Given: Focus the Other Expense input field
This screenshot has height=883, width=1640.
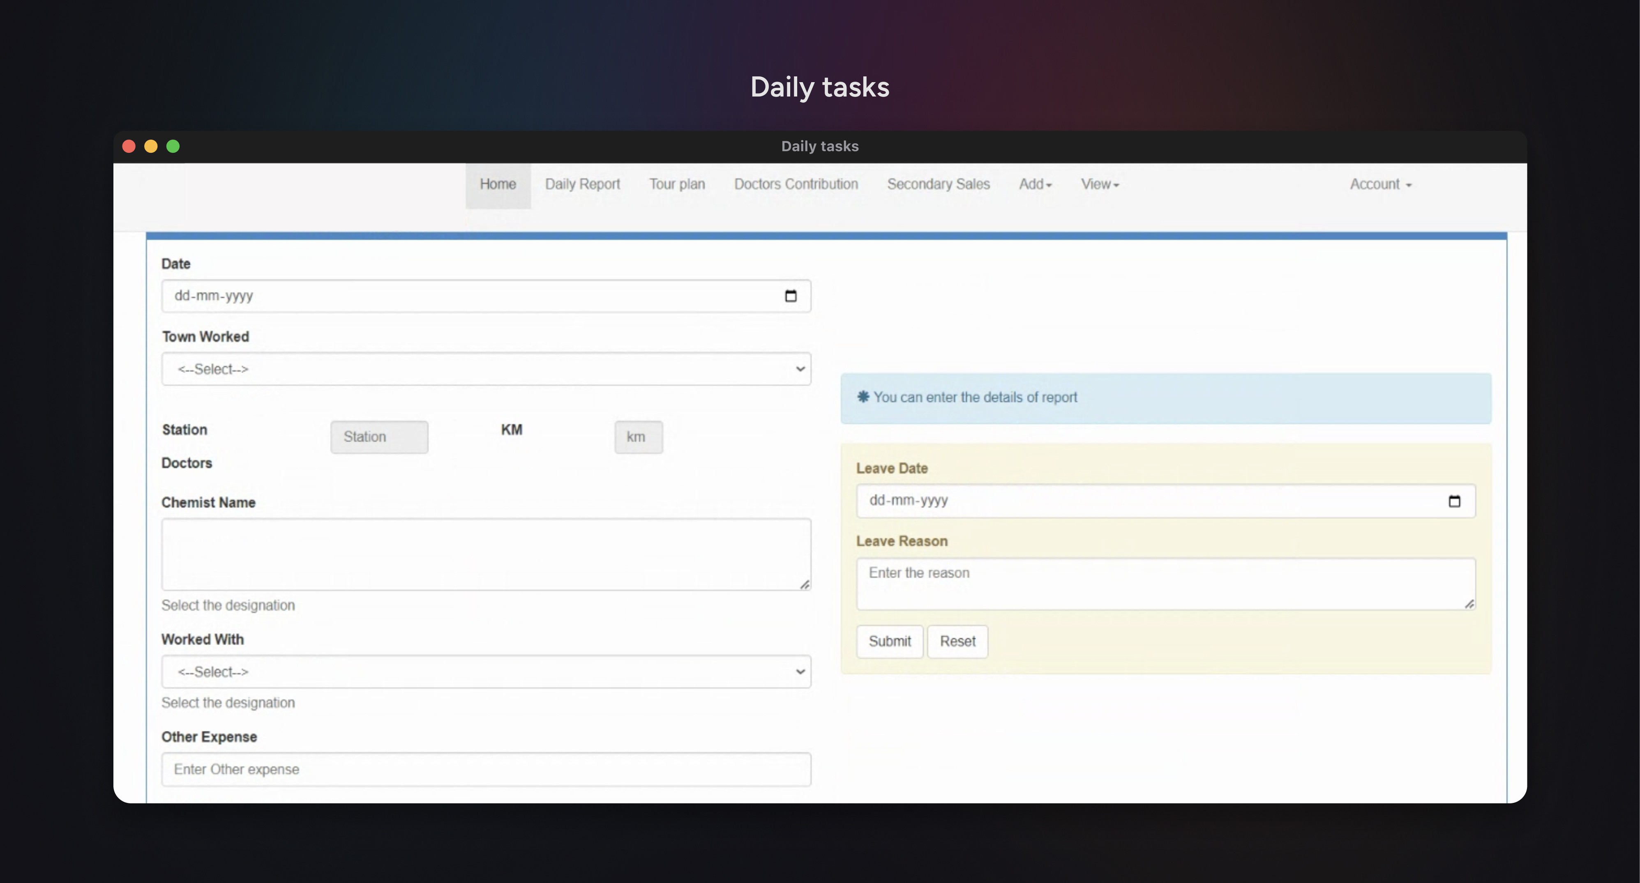Looking at the screenshot, I should pyautogui.click(x=486, y=770).
